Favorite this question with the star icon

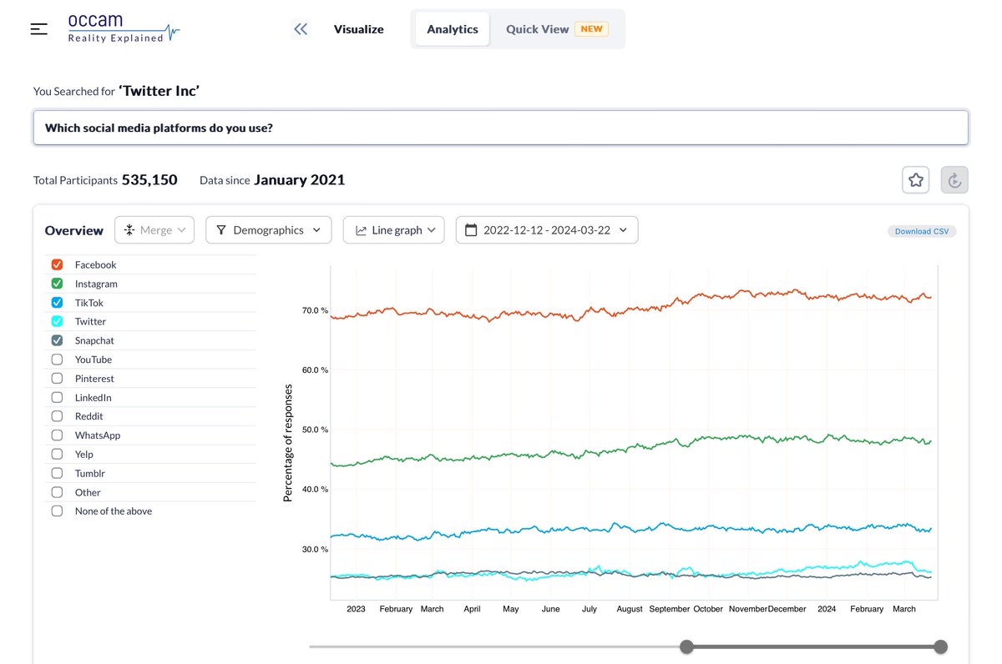[916, 180]
